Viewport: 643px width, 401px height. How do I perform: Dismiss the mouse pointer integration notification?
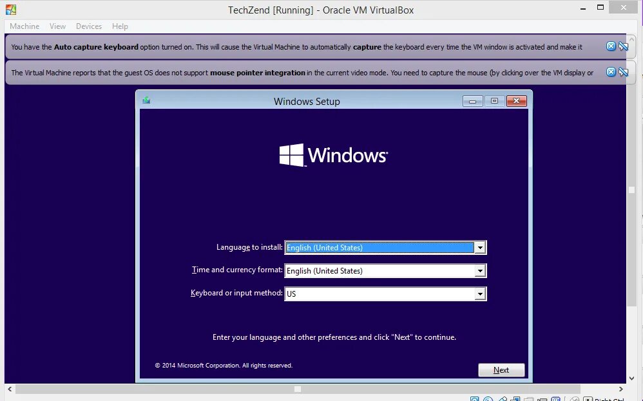coord(611,72)
